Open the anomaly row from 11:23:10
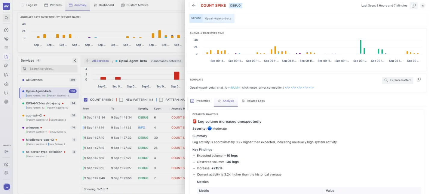 coord(133,168)
